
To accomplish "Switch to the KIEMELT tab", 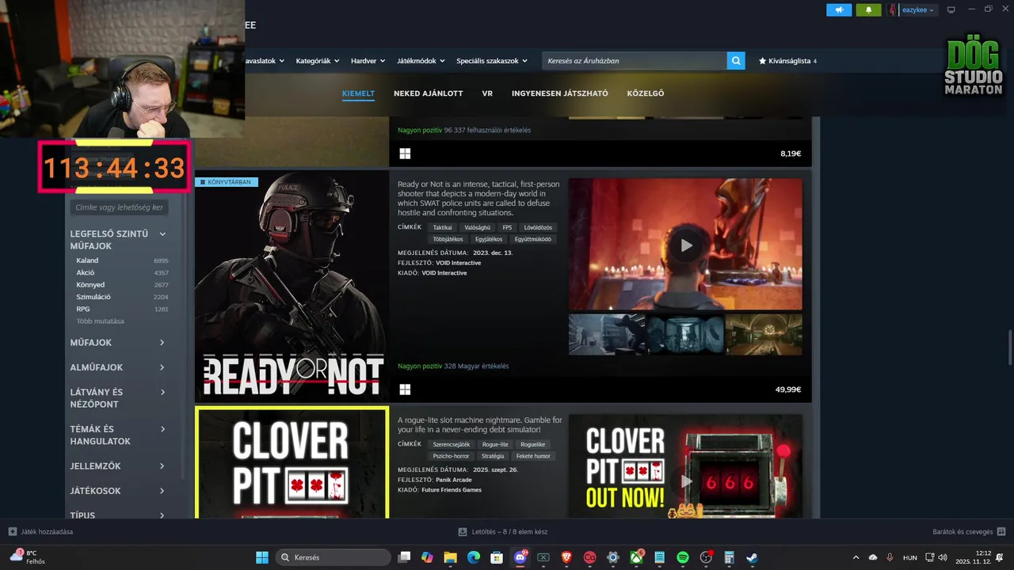I will coord(358,93).
